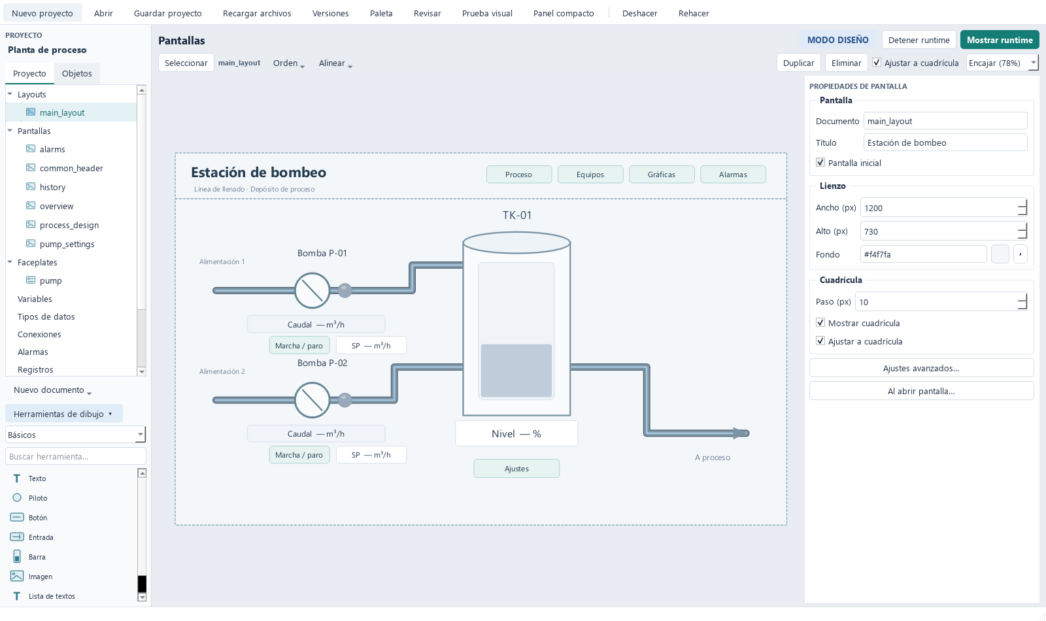
Task: Open the Orden dropdown
Action: (289, 63)
